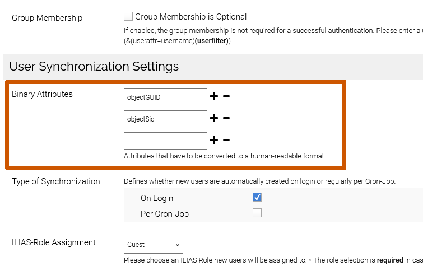This screenshot has height=271, width=423.
Task: Click minus icon next to empty attribute field
Action: (x=226, y=141)
